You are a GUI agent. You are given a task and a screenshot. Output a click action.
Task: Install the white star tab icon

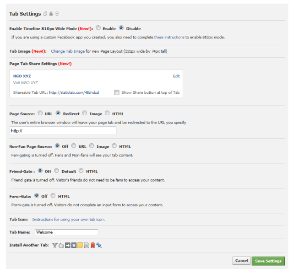(x=74, y=245)
